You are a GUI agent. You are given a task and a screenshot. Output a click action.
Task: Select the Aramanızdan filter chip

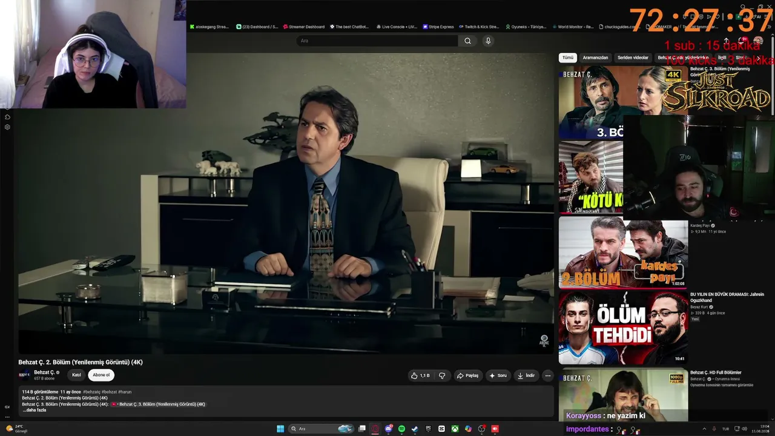click(595, 58)
